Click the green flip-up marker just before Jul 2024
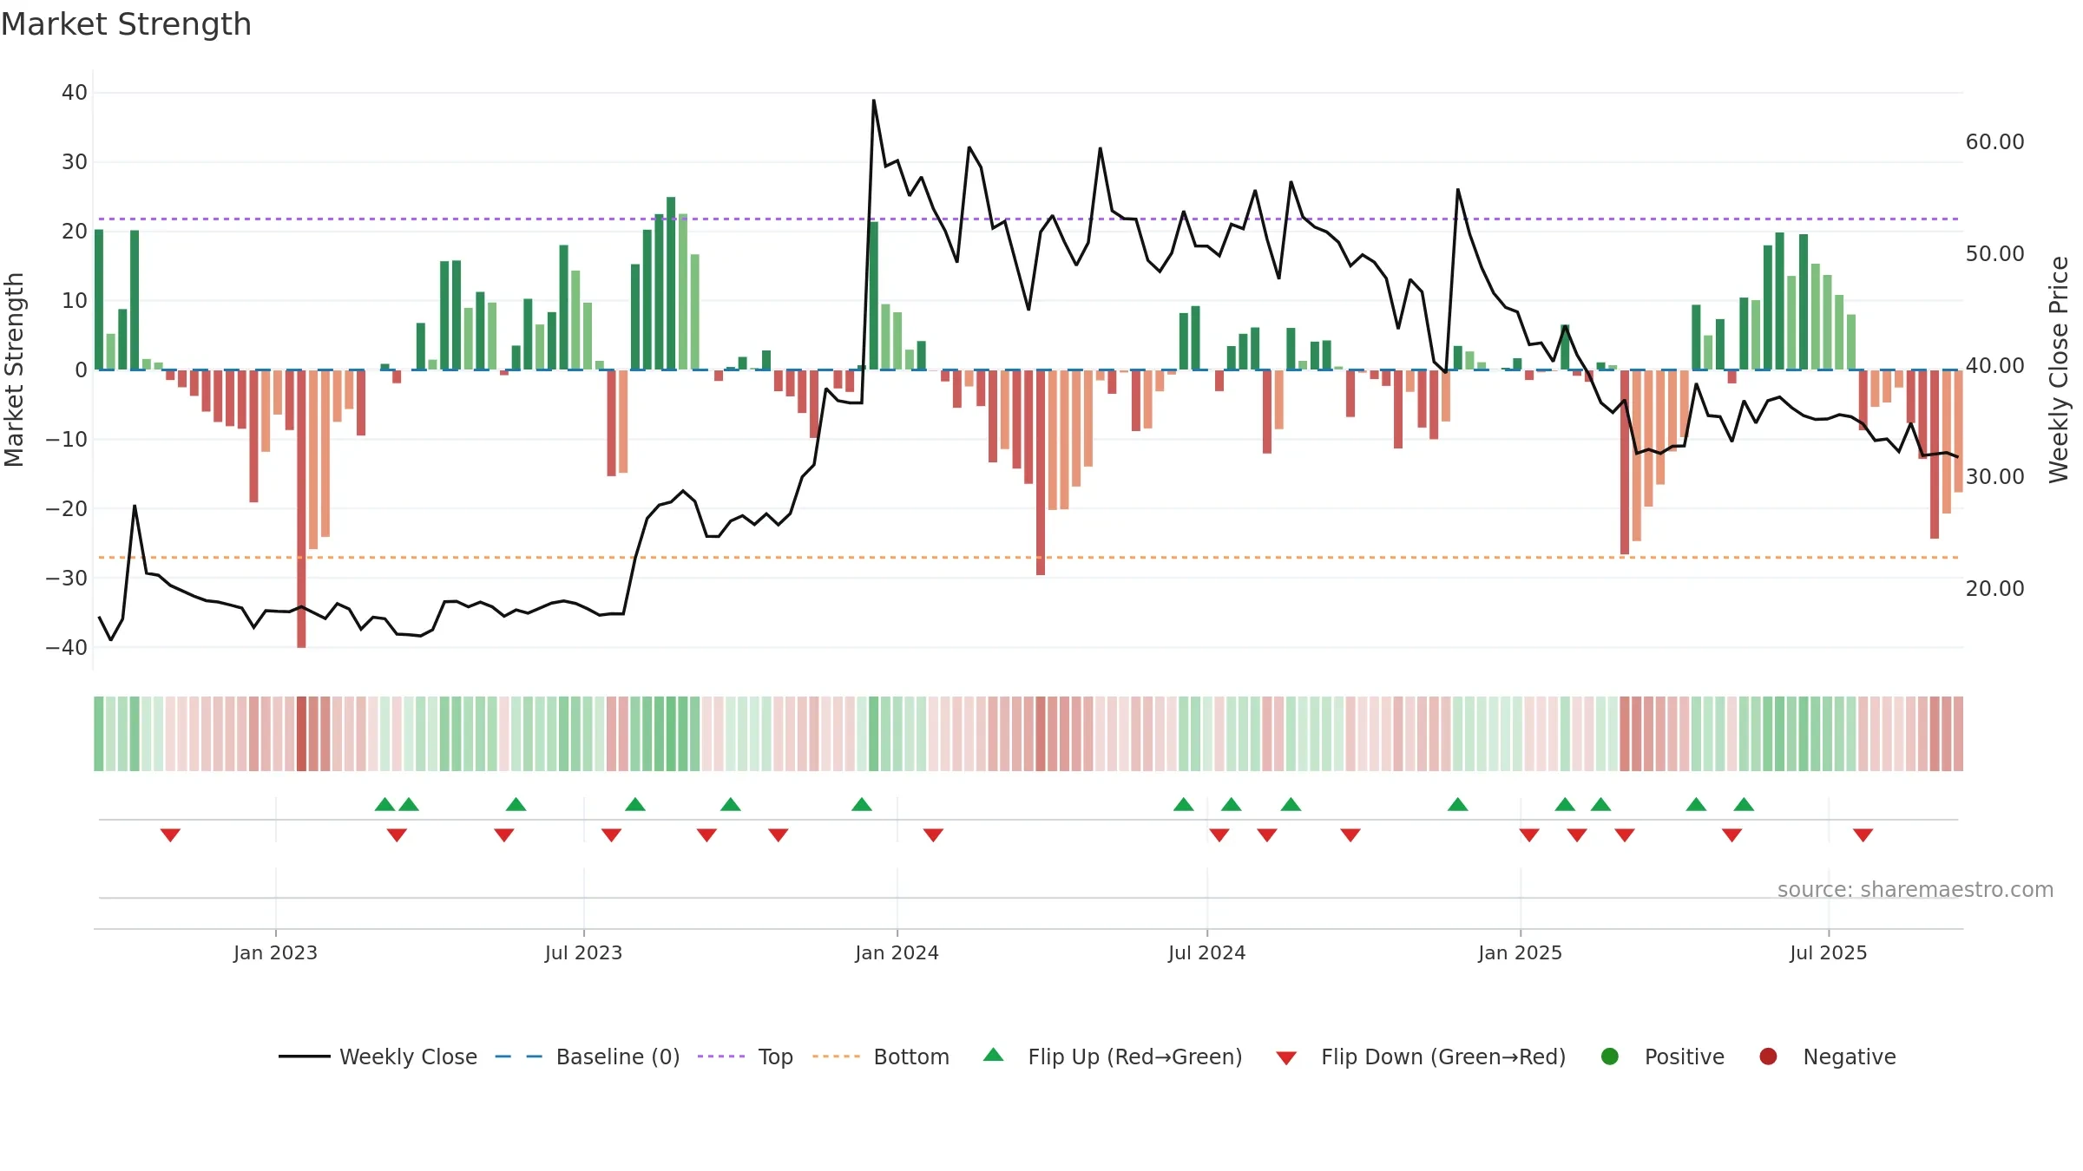This screenshot has width=2083, height=1171. point(1183,804)
